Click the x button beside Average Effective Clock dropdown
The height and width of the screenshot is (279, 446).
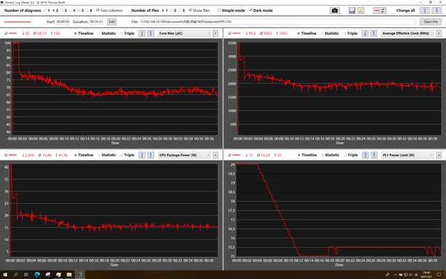click(439, 33)
